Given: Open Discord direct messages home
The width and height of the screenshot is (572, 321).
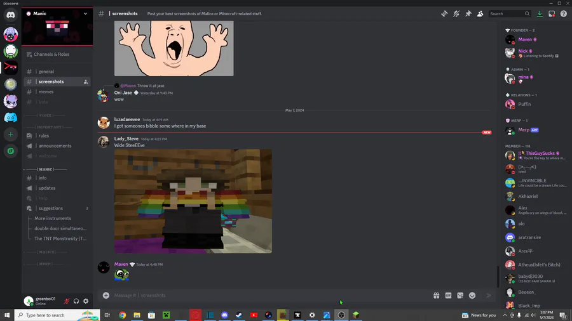Looking at the screenshot, I should pos(11,15).
